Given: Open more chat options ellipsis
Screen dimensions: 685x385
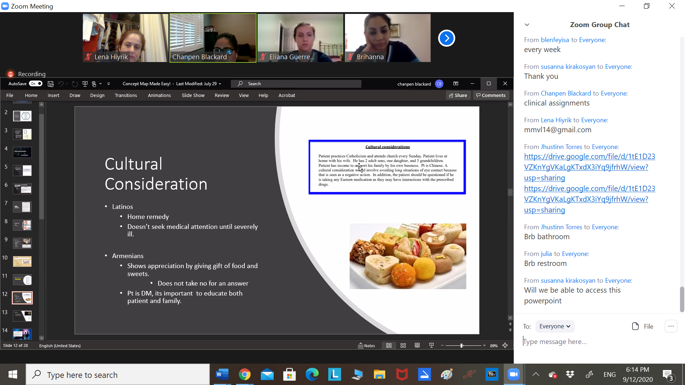Looking at the screenshot, I should (x=671, y=326).
